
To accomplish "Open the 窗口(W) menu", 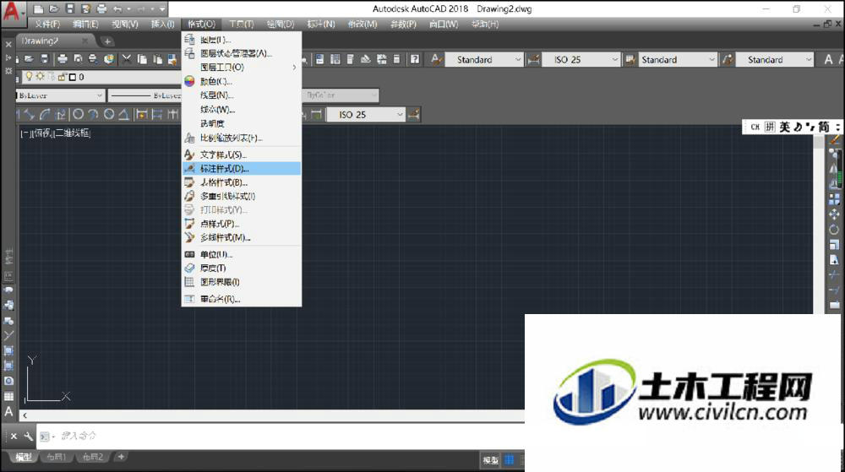I will [x=444, y=24].
